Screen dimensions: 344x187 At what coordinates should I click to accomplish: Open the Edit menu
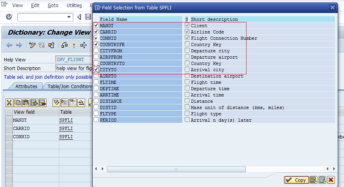[35, 5]
